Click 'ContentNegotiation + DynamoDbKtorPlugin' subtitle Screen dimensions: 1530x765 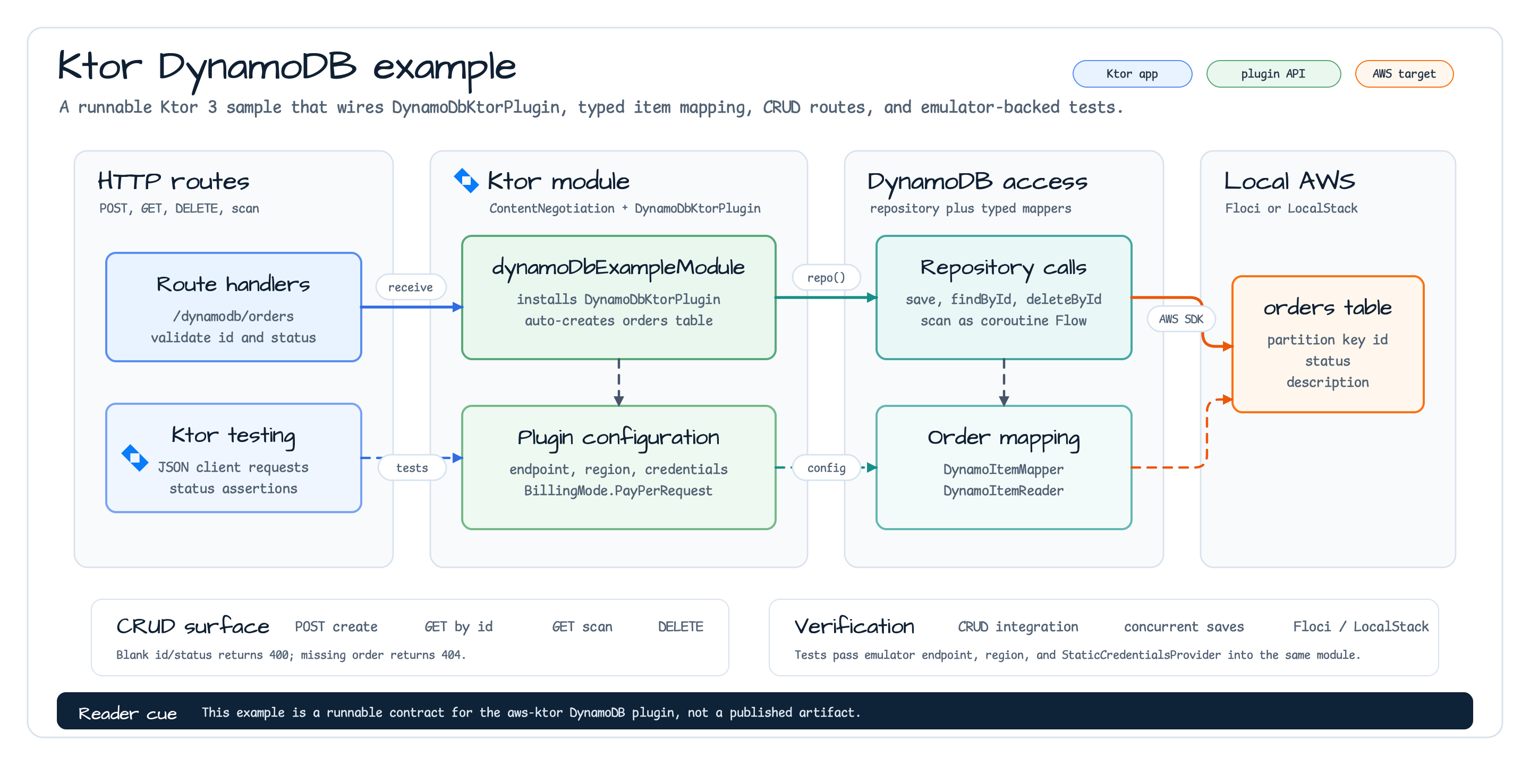pyautogui.click(x=625, y=208)
